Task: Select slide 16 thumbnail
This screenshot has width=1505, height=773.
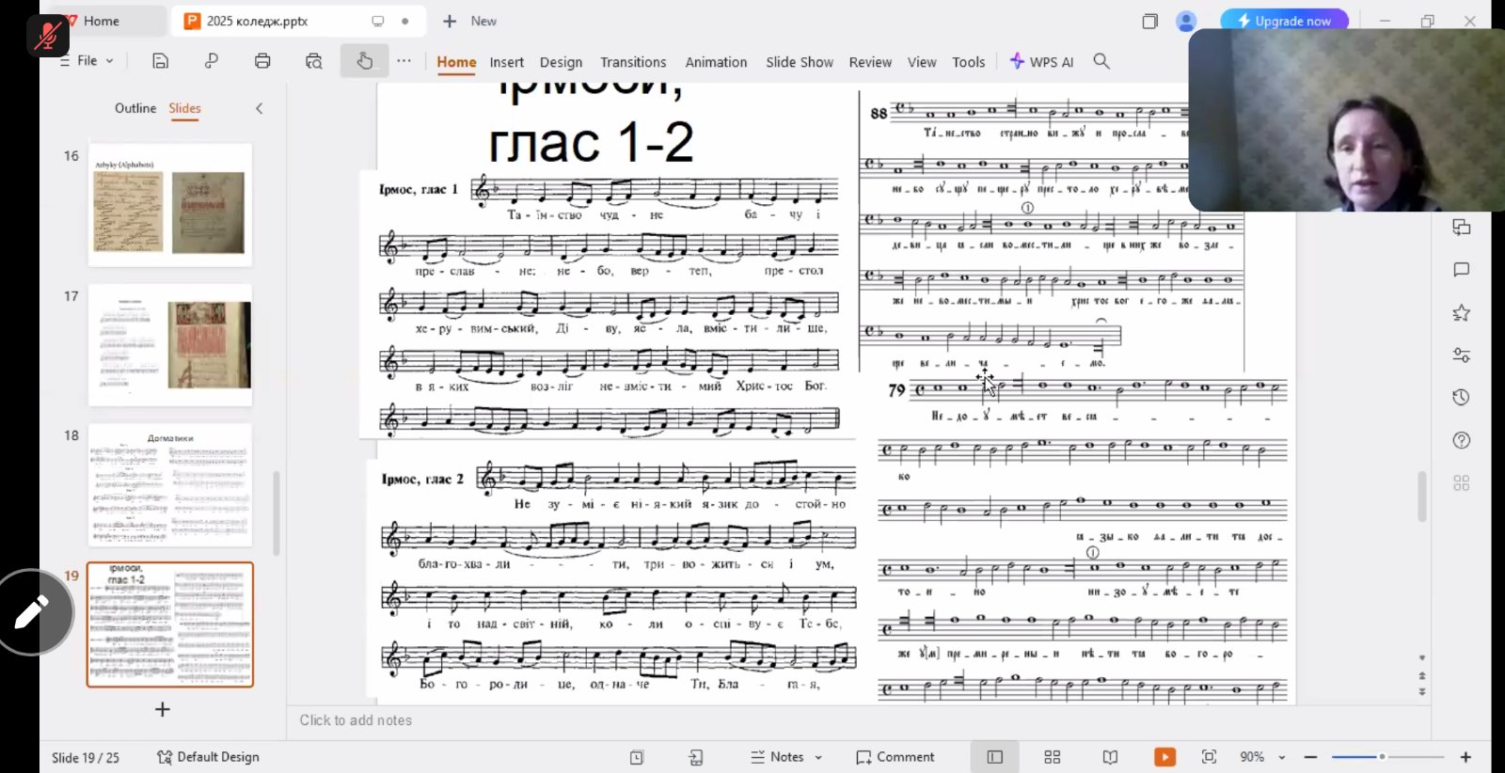Action: [x=170, y=204]
